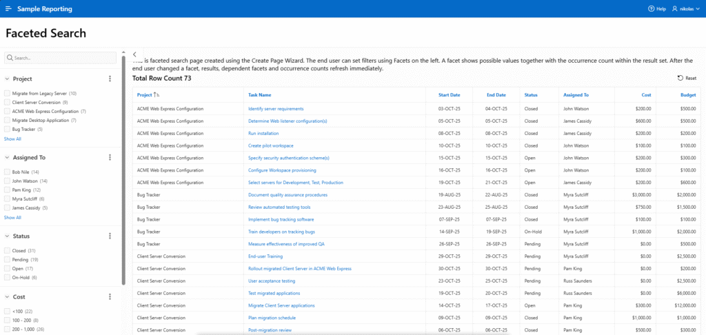Collapse the Project facet section
Screen dimensions: 706x335
point(7,79)
